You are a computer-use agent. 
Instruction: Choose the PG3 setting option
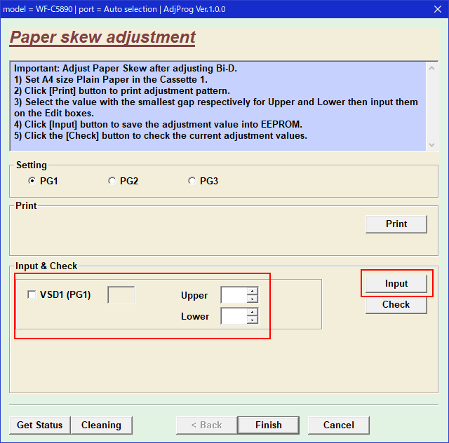point(192,181)
